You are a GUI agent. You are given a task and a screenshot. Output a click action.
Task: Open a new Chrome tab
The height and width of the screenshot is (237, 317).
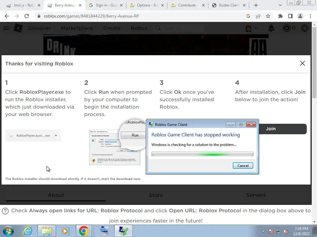(x=256, y=5)
